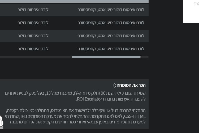Click the empty scrollbar track left of the thumb
199x133 pixels.
(36, 57)
